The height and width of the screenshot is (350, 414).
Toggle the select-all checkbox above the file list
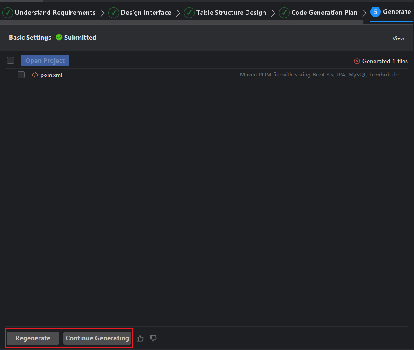[11, 60]
